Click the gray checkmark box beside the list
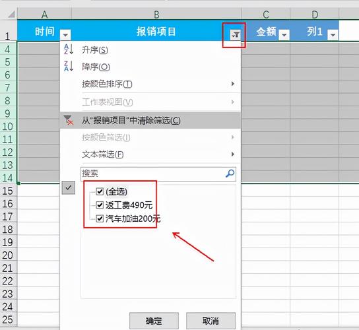359x330 pixels. pos(69,188)
